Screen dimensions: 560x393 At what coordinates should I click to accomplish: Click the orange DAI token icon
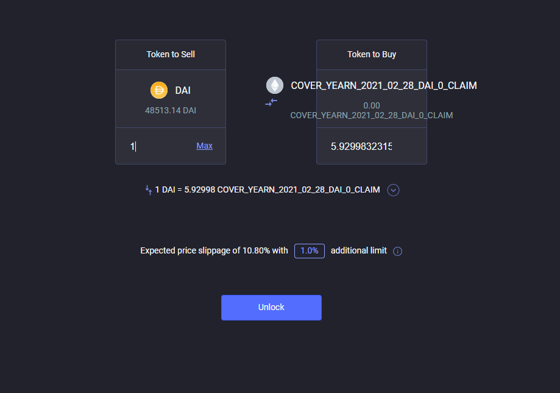pyautogui.click(x=159, y=90)
